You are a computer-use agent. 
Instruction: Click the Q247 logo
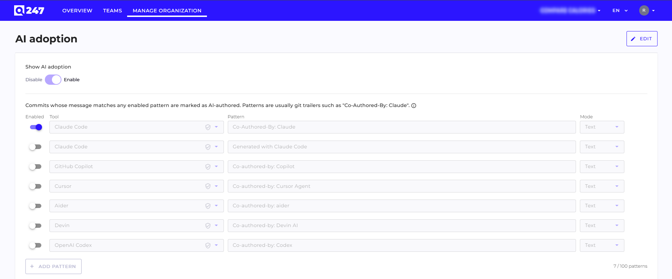coord(29,11)
